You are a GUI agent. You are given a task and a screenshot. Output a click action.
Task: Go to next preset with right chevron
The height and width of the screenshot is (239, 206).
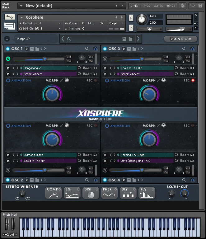138,39
